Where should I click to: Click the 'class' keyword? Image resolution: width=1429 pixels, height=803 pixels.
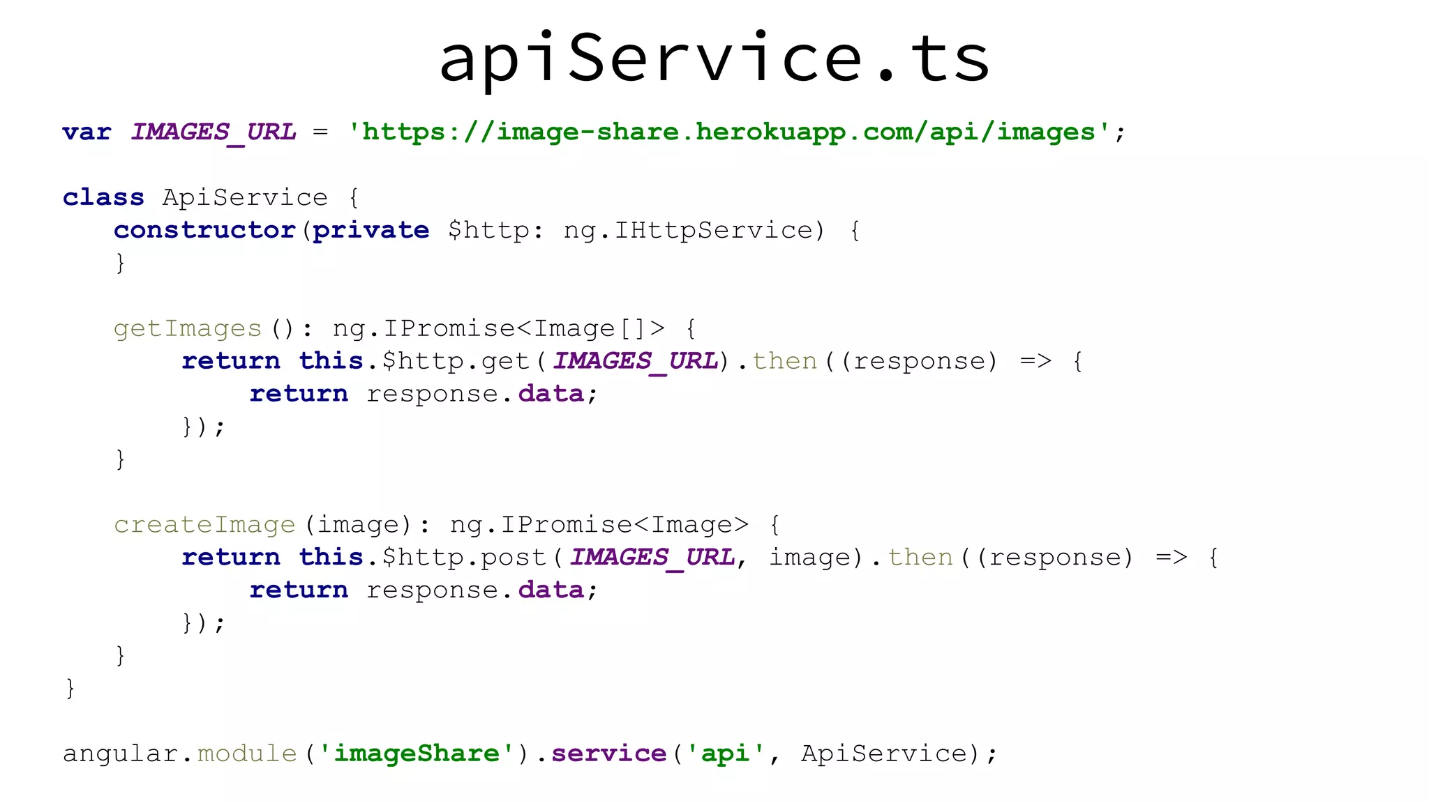pos(103,197)
